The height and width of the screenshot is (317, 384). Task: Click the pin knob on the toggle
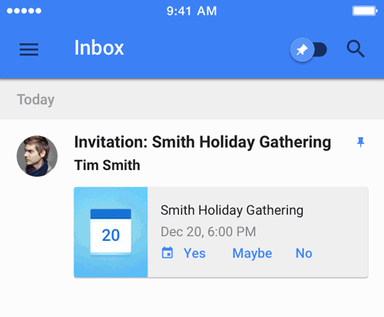click(x=302, y=50)
